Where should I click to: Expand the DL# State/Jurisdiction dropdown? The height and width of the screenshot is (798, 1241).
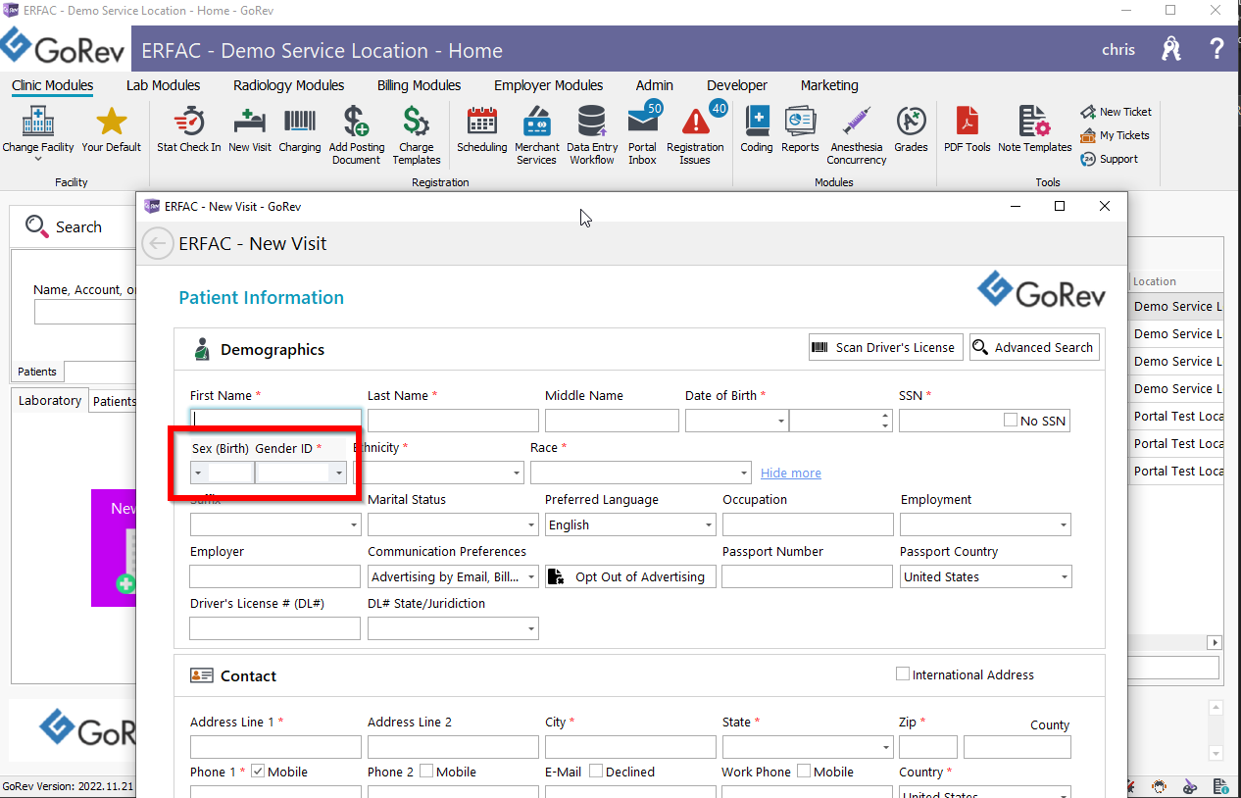pos(532,628)
